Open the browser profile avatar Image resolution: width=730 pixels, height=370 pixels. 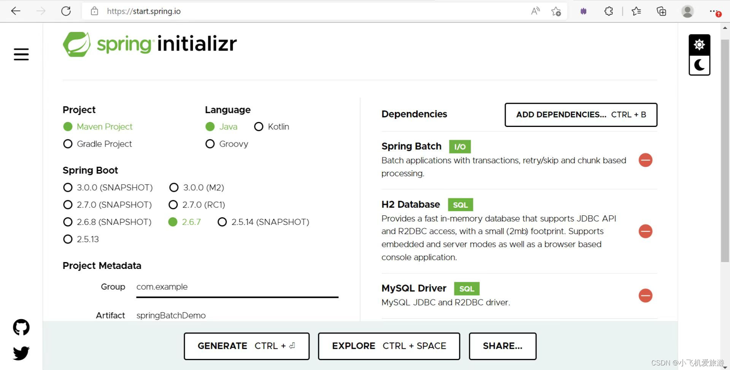(687, 11)
